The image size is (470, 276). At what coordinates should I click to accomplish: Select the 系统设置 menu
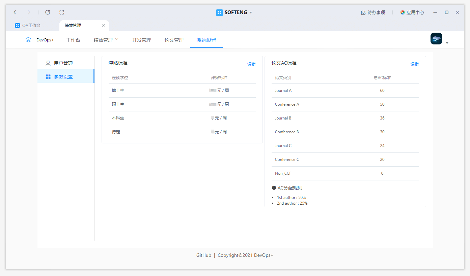206,40
